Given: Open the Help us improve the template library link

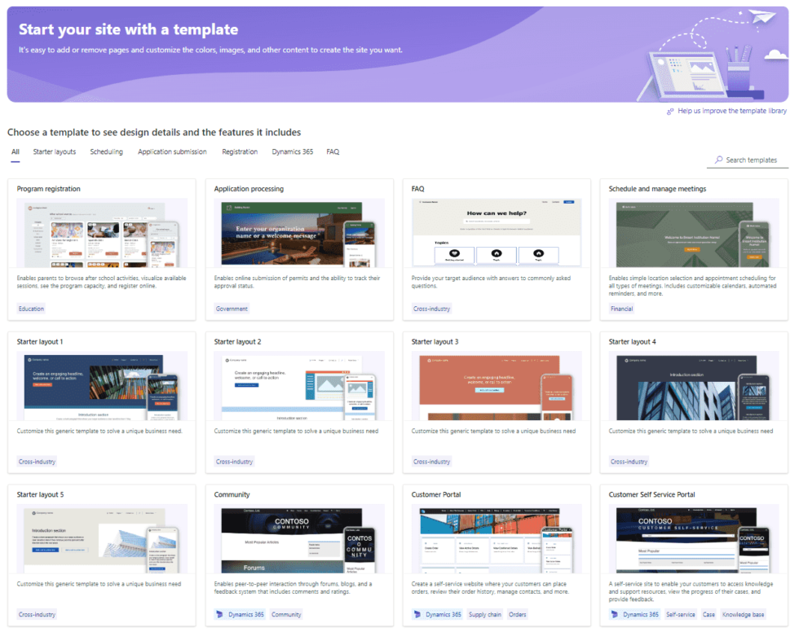Looking at the screenshot, I should (x=732, y=110).
